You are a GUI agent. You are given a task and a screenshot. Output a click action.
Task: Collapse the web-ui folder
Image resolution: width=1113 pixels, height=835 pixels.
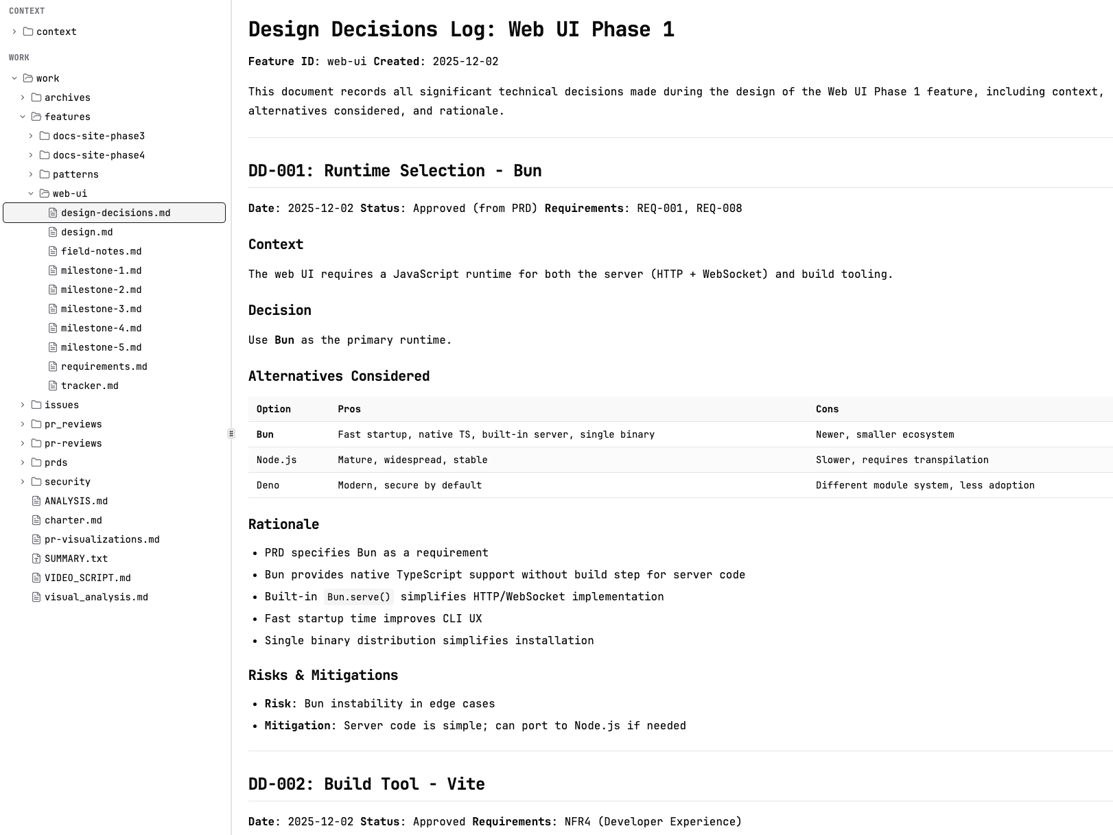(x=30, y=193)
